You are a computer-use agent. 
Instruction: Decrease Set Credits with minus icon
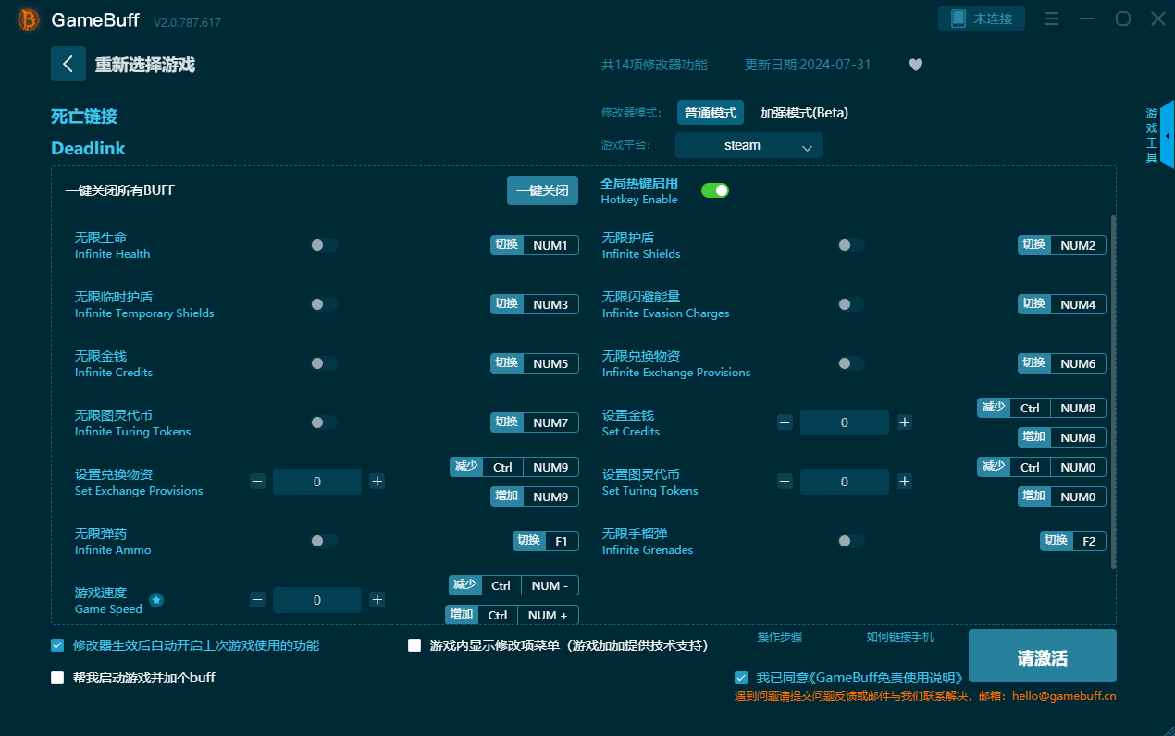tap(785, 423)
